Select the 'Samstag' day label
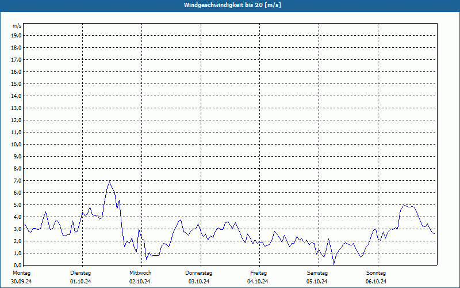The height and width of the screenshot is (288, 460). pos(317,273)
